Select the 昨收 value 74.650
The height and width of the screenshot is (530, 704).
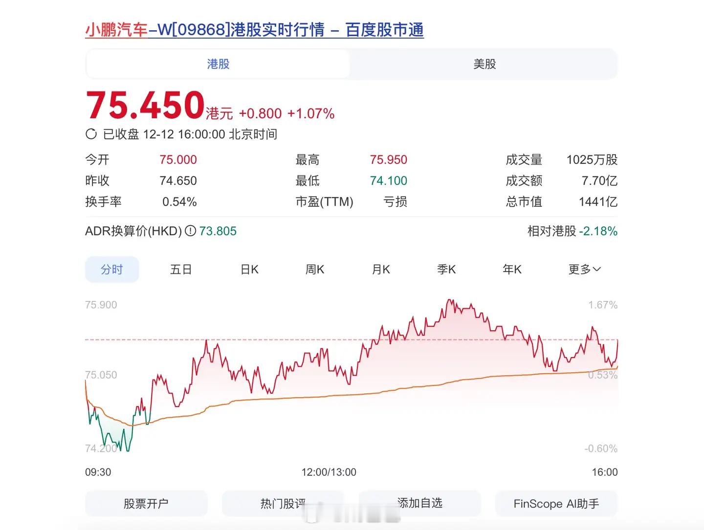[178, 181]
